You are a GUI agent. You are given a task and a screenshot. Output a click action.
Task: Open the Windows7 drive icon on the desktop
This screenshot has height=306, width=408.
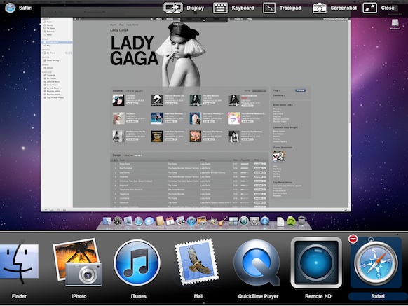point(395,24)
